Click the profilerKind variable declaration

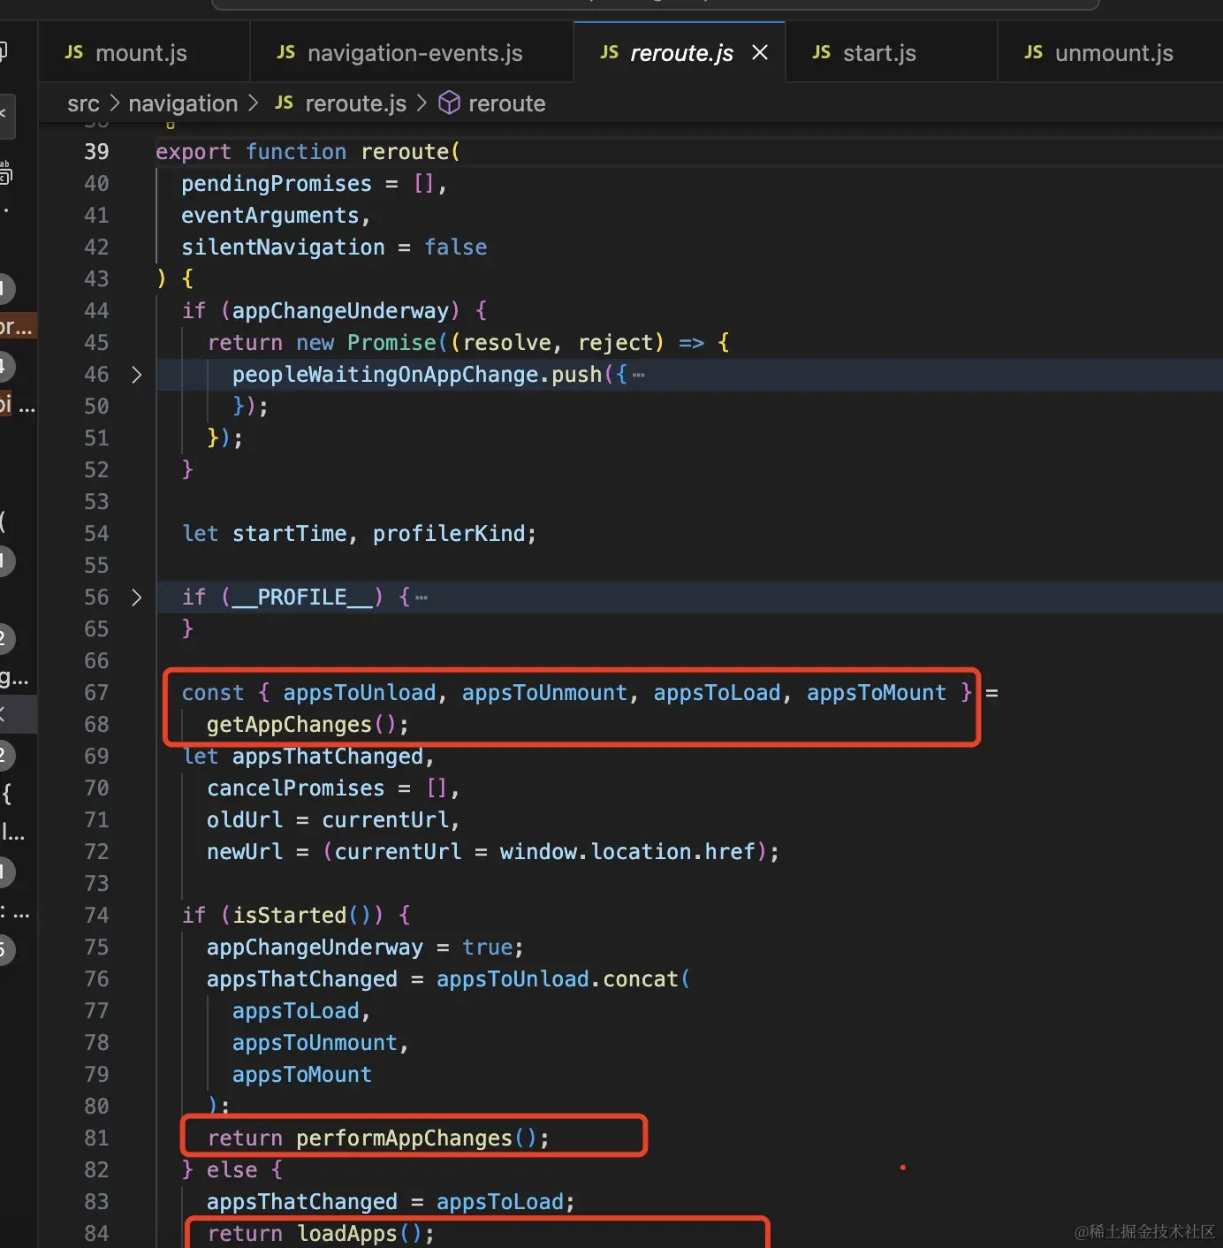449,534
